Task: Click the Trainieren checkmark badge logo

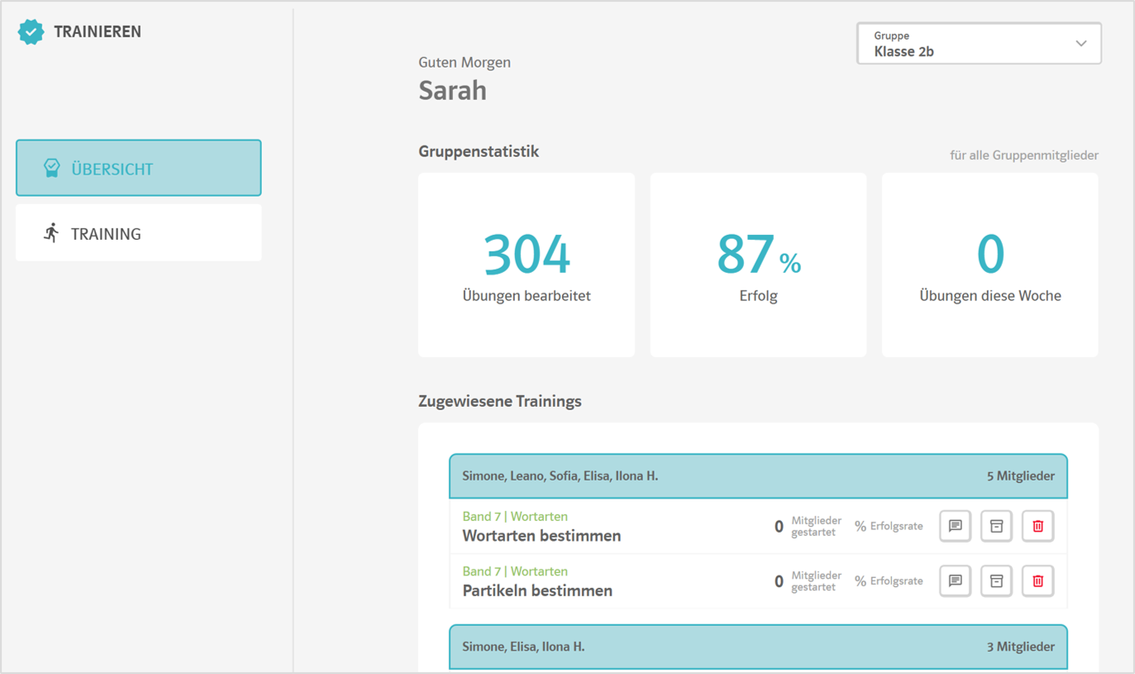Action: [x=31, y=32]
